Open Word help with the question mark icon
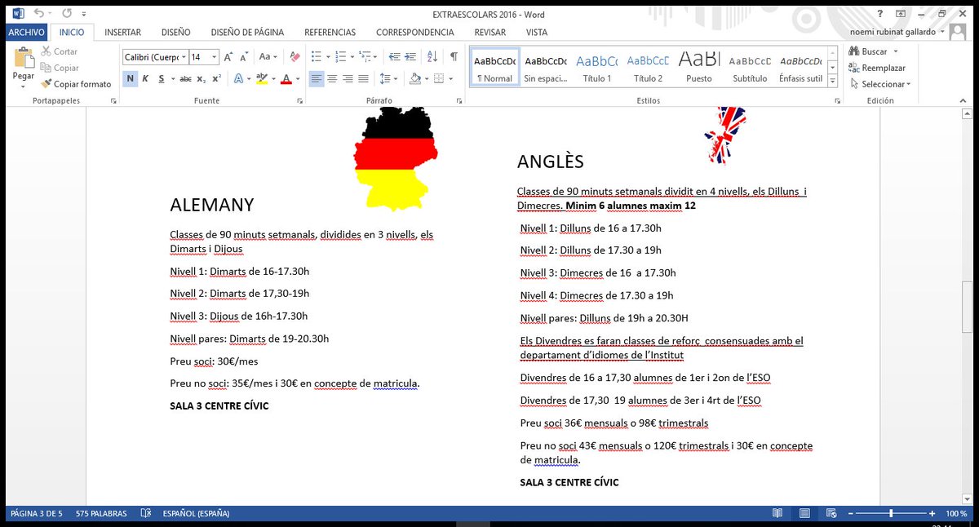Screen dimensions: 979x527 click(880, 13)
